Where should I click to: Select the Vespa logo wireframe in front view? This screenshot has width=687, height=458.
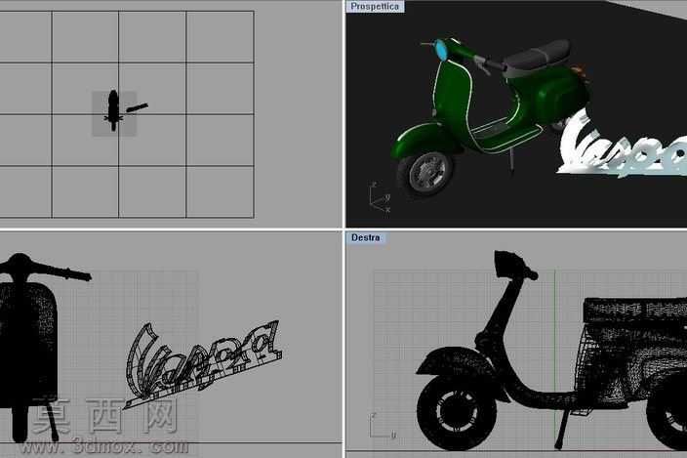pyautogui.click(x=202, y=364)
